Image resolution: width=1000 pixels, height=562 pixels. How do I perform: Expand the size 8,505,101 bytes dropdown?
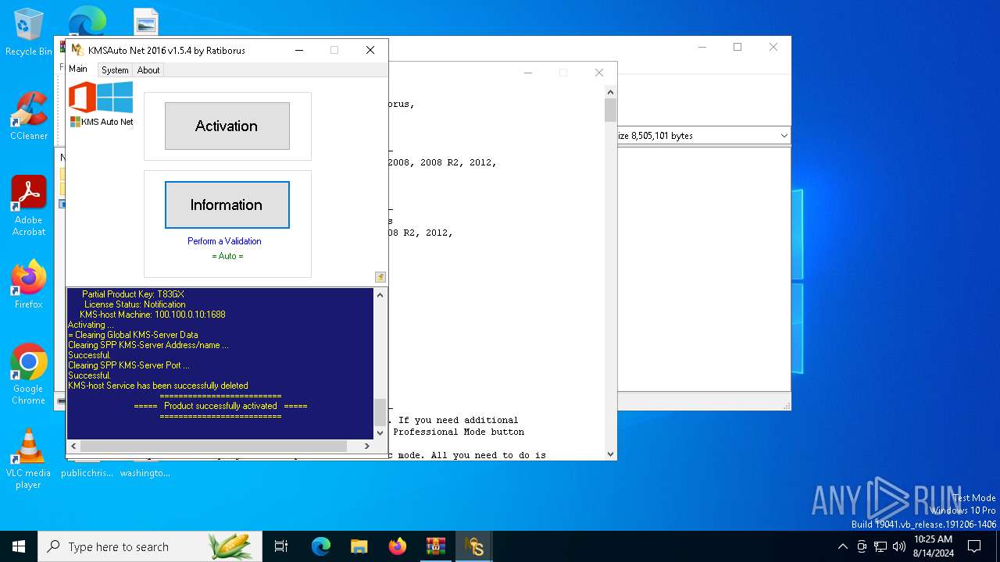coord(784,136)
